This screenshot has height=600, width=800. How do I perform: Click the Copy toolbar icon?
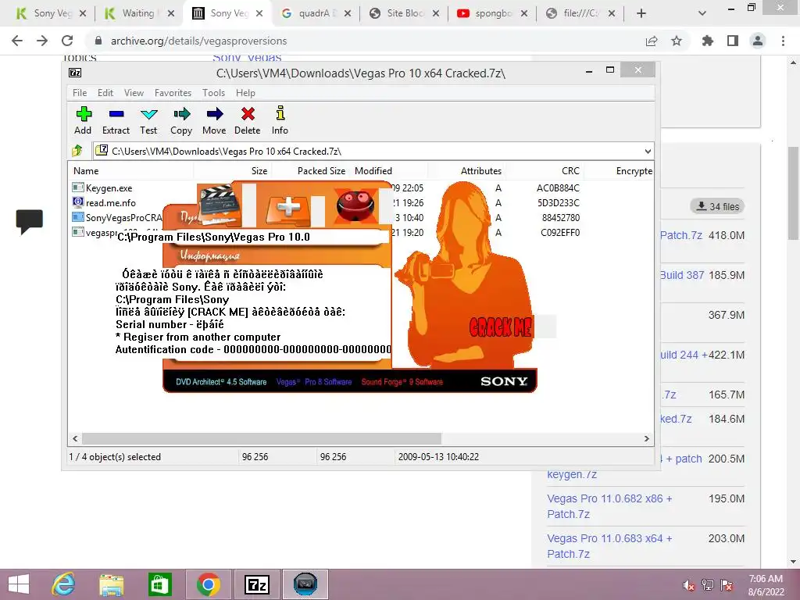[x=181, y=120]
